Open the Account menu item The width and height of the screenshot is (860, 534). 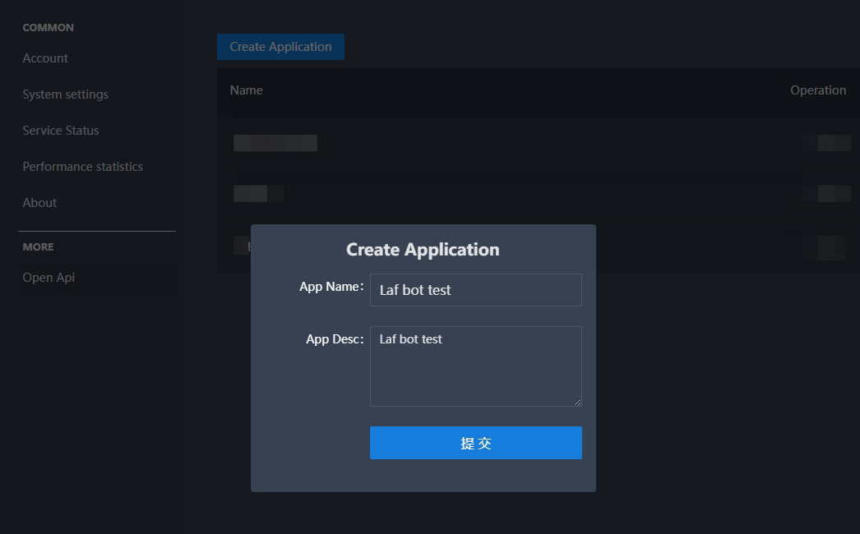pyautogui.click(x=45, y=58)
